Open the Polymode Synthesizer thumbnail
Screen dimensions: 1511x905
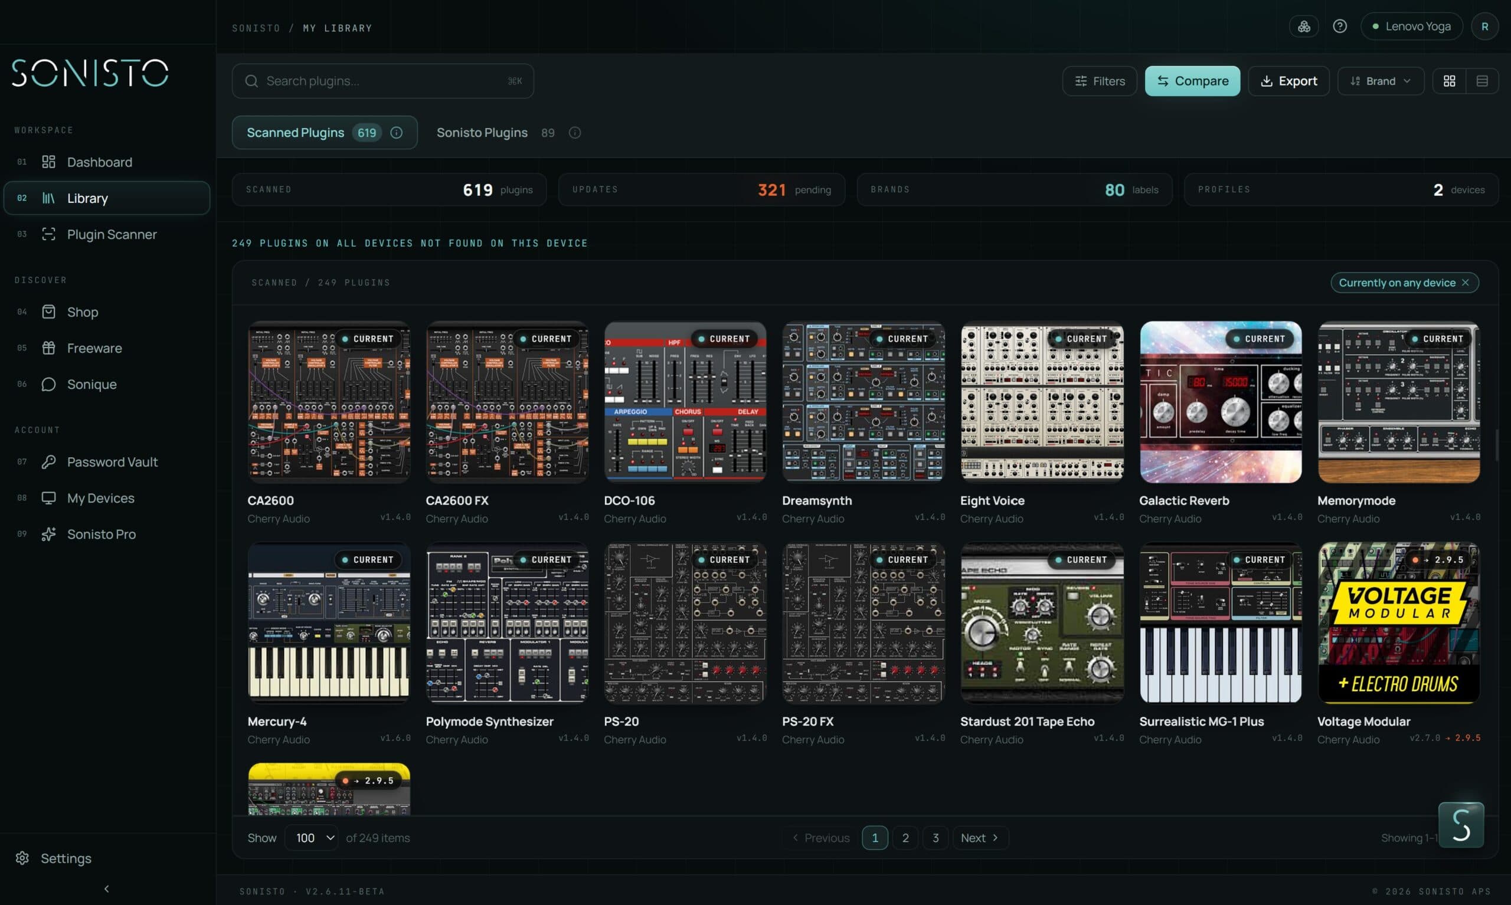pos(507,623)
